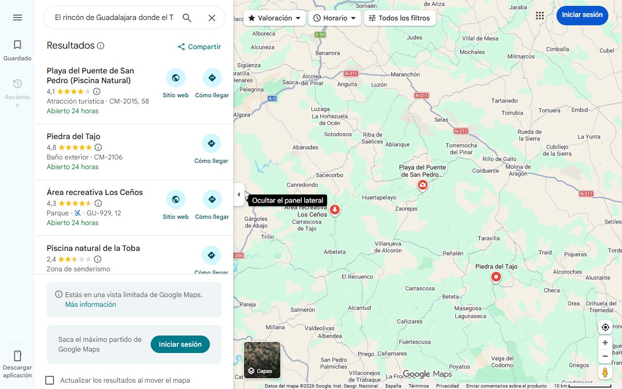The width and height of the screenshot is (622, 389).
Task: Open the hamburger menu
Action: pos(17,18)
